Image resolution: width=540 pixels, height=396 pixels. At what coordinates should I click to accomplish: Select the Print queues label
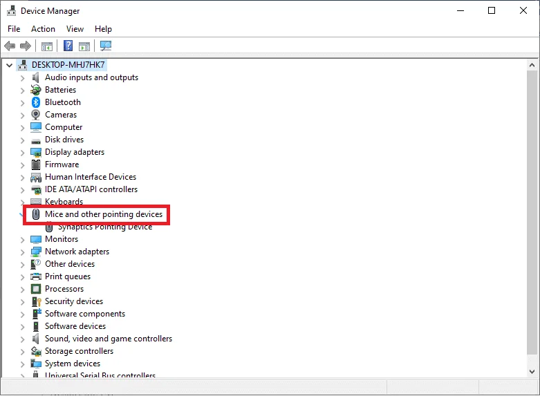click(68, 276)
